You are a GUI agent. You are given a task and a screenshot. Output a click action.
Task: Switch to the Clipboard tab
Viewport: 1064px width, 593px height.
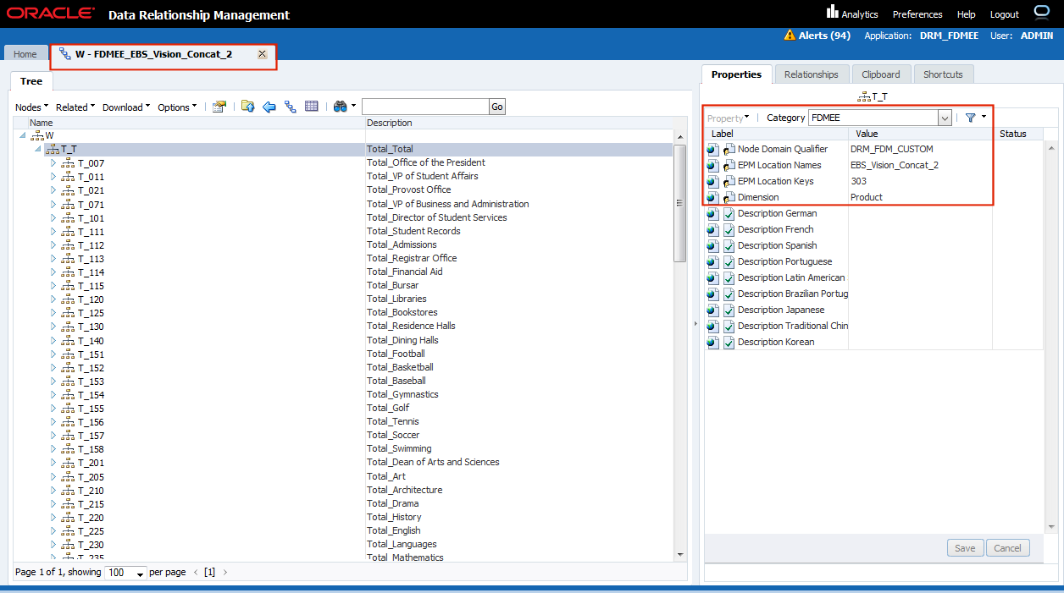(881, 74)
